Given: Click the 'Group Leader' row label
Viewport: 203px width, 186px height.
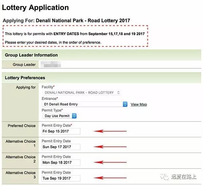Looking at the screenshot, I should tap(24, 65).
